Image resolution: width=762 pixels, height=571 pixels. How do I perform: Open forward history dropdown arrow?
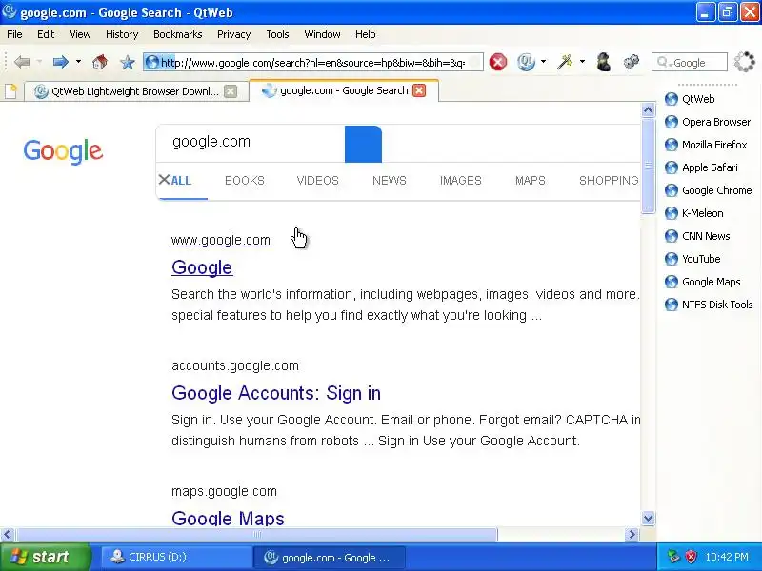[x=78, y=62]
